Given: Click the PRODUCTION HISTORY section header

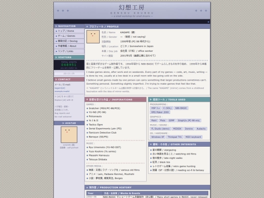Looking at the screenshot, I should (147, 187).
